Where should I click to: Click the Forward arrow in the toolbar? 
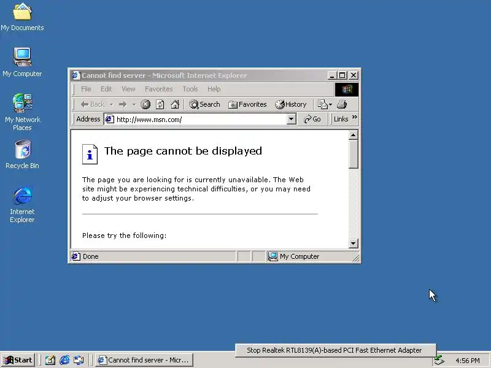[x=123, y=104]
